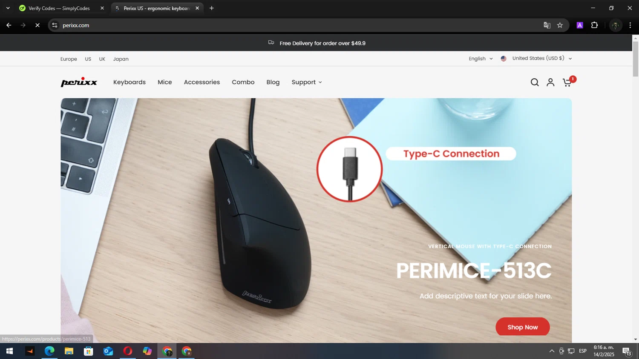639x359 pixels.
Task: Open the Chrome three-dot menu
Action: [x=630, y=25]
